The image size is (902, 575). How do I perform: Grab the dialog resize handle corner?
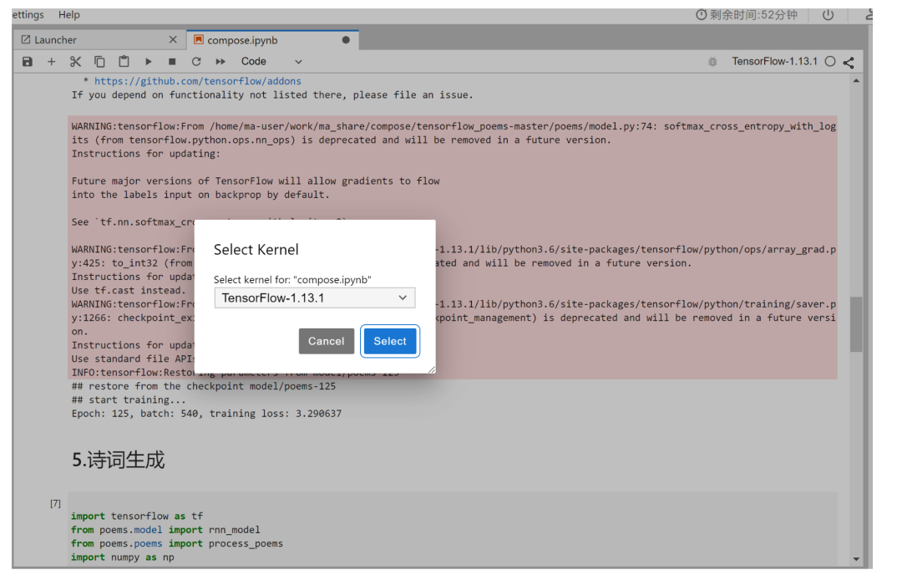(x=432, y=369)
